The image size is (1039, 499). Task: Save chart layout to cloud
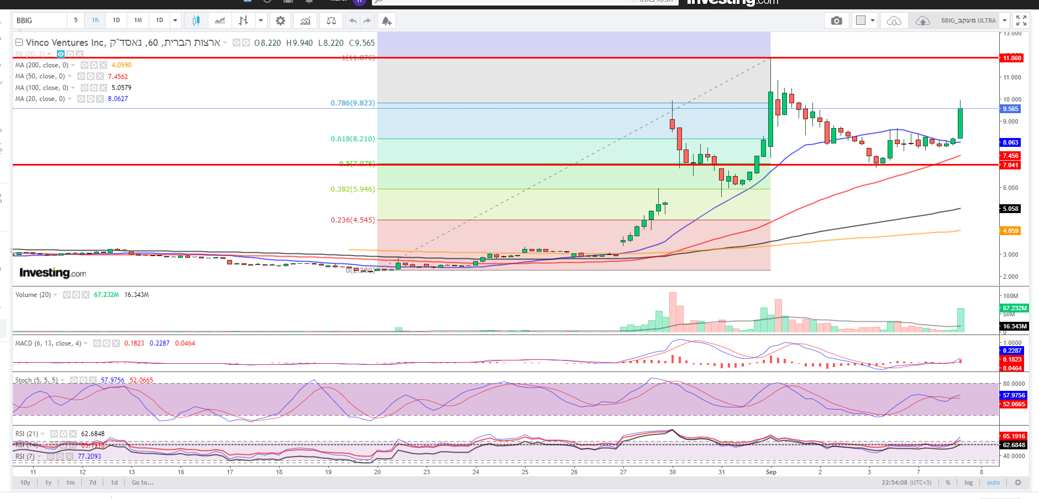(x=922, y=21)
